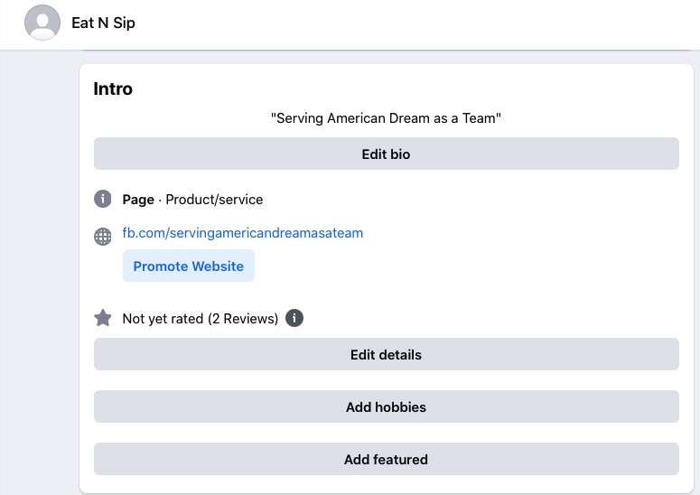Open the (2 Reviews) count

[x=243, y=319]
